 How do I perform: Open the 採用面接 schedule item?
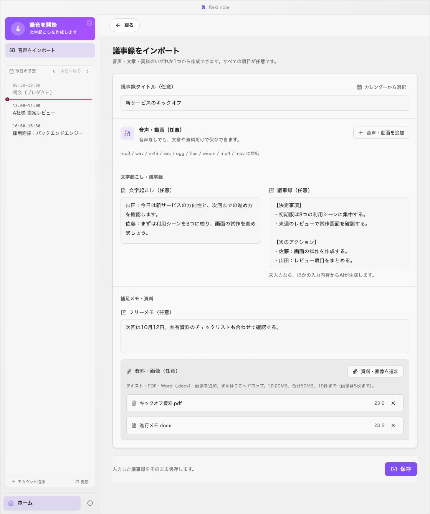coord(50,130)
